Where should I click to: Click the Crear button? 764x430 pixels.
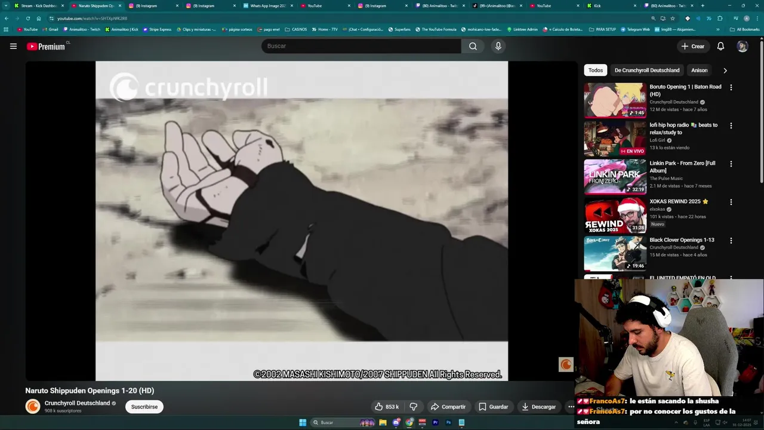692,46
